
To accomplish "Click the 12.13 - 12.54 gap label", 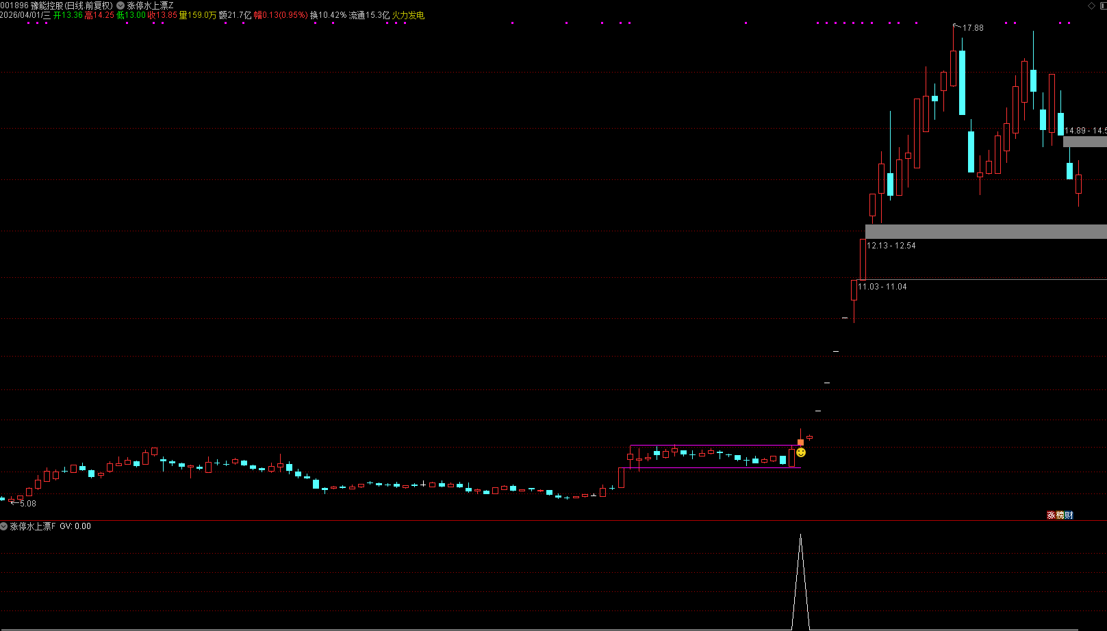I will 891,246.
